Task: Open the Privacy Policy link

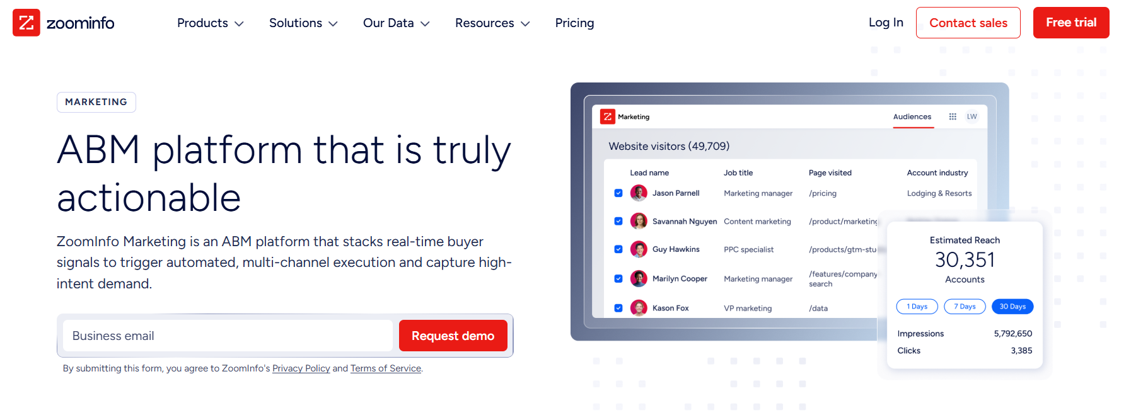Action: [301, 368]
